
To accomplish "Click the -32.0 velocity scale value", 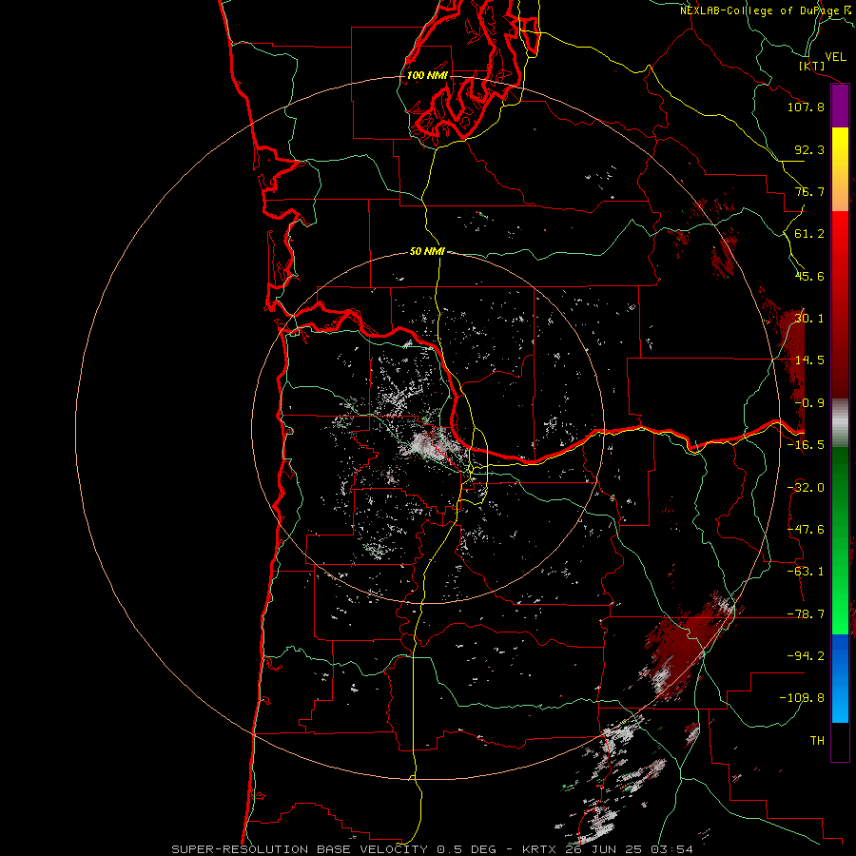I will (x=806, y=488).
